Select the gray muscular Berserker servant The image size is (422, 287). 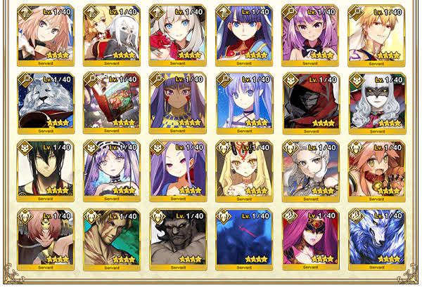click(x=178, y=239)
